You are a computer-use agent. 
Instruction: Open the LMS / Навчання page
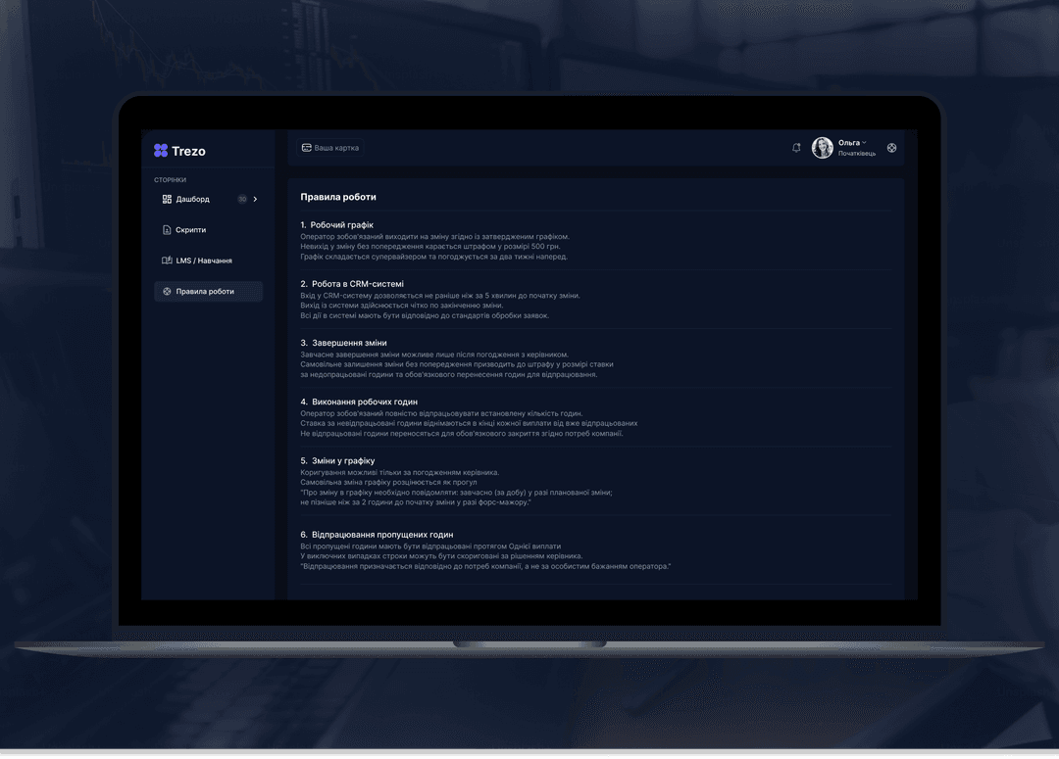click(x=204, y=261)
